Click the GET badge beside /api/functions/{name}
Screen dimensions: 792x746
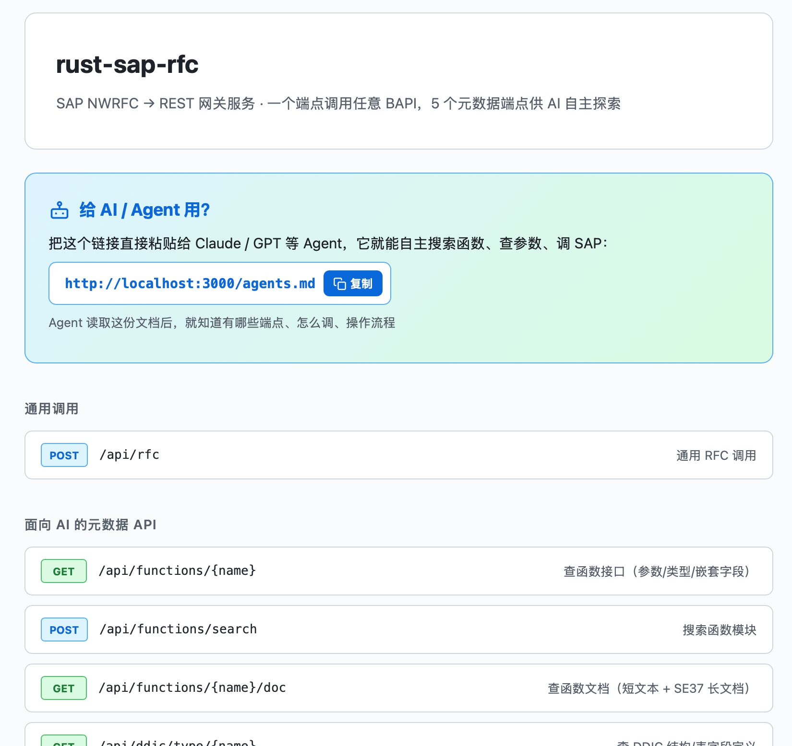click(x=64, y=571)
